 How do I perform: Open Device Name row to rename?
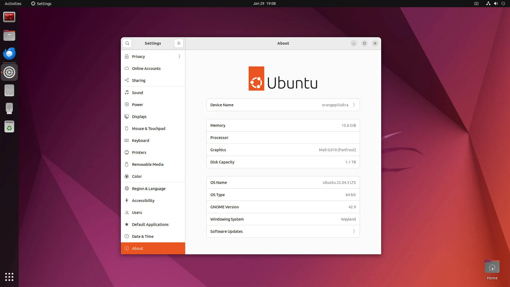pos(283,105)
